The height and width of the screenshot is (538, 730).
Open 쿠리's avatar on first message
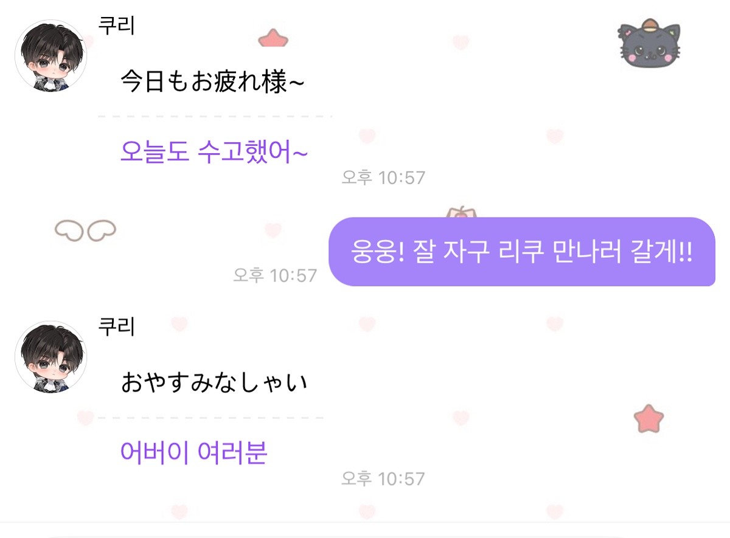click(x=51, y=56)
